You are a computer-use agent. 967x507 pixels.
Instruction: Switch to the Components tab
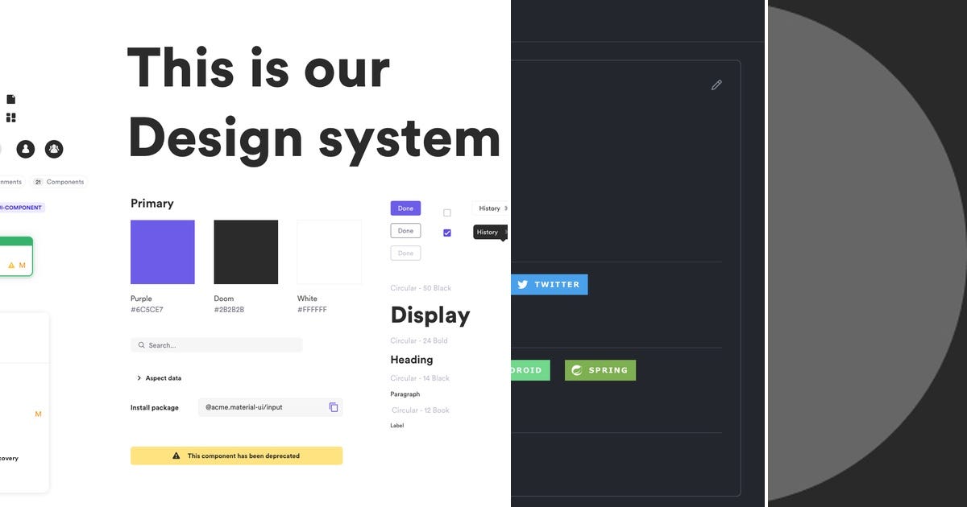(60, 181)
